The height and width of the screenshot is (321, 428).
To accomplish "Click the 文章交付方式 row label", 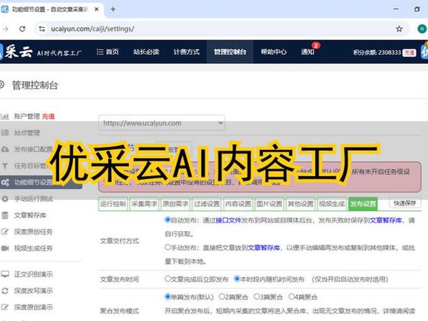I will click(x=119, y=241).
